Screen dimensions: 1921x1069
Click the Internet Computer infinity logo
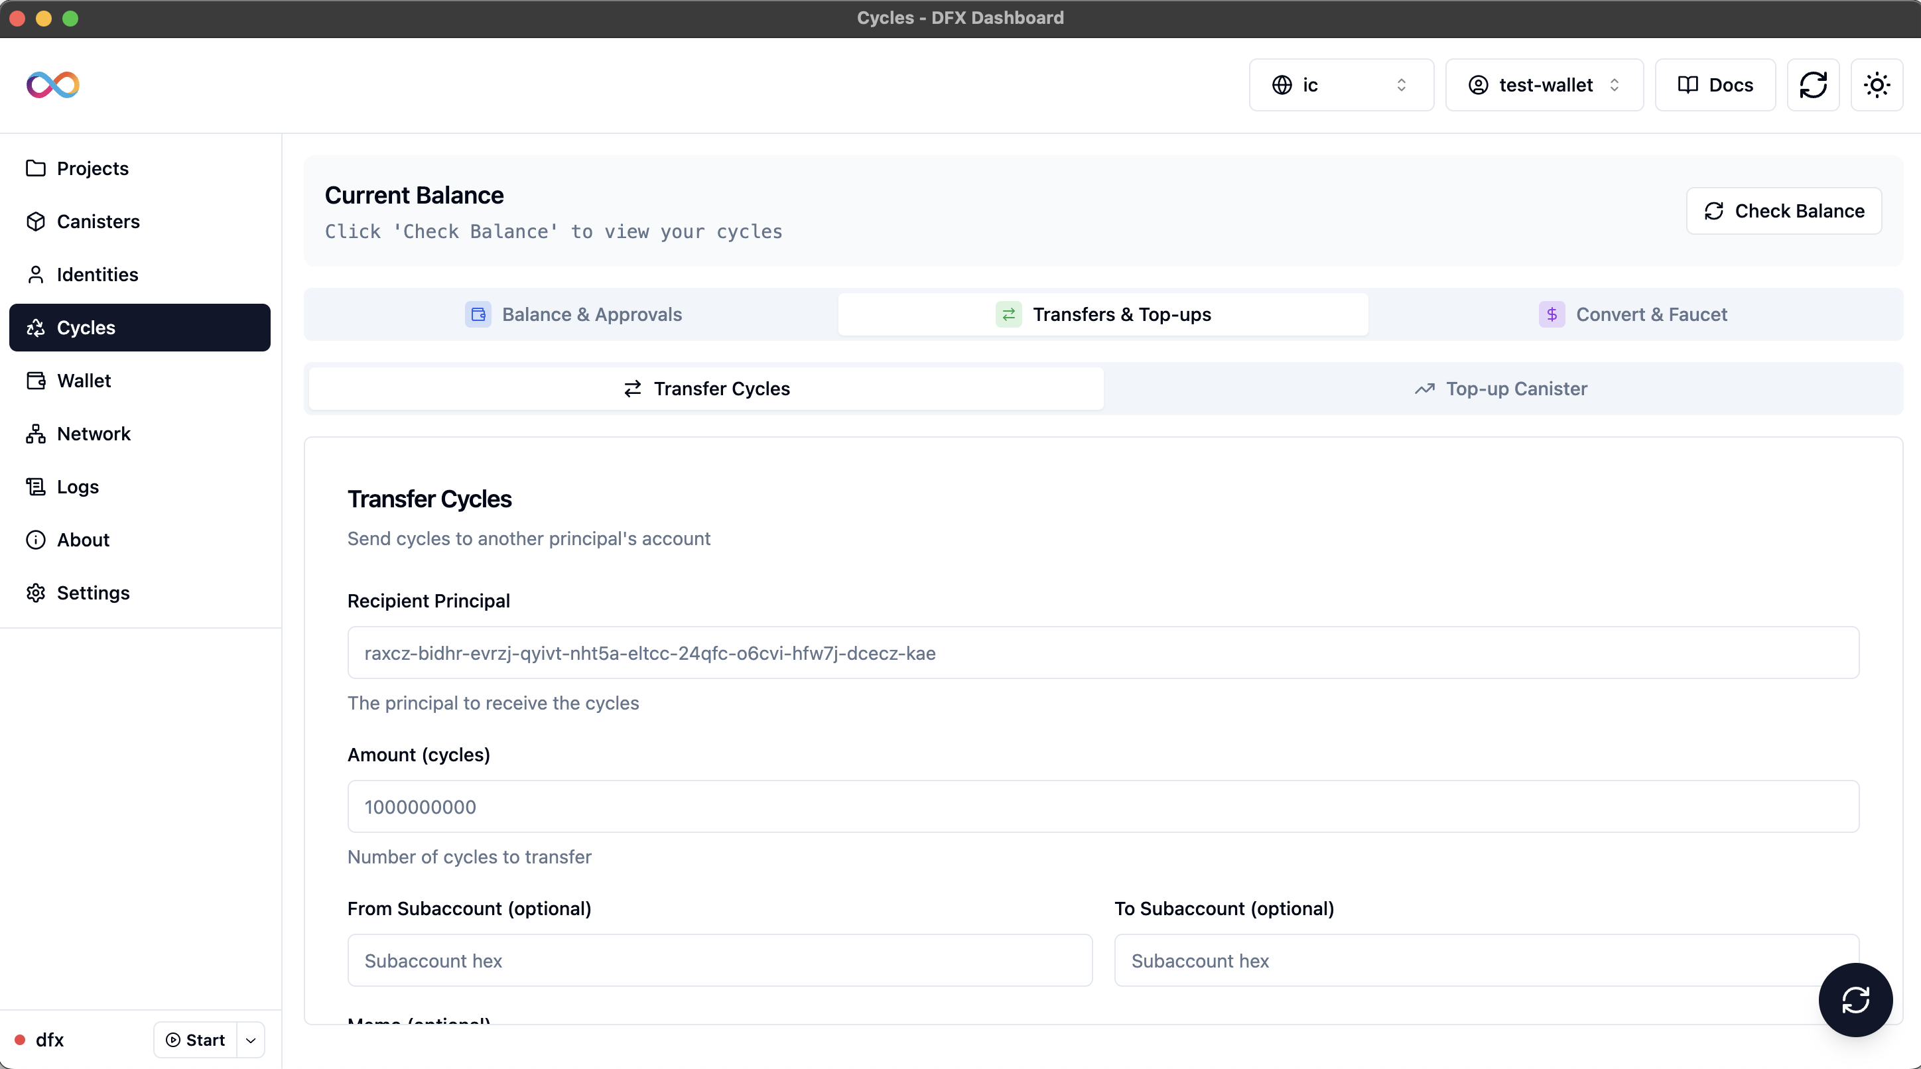pos(52,84)
